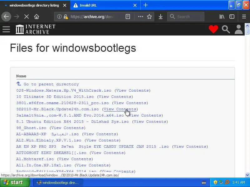250x187 pixels.
Task: Toggle the sidebar icon in toolbar
Action: click(232, 17)
